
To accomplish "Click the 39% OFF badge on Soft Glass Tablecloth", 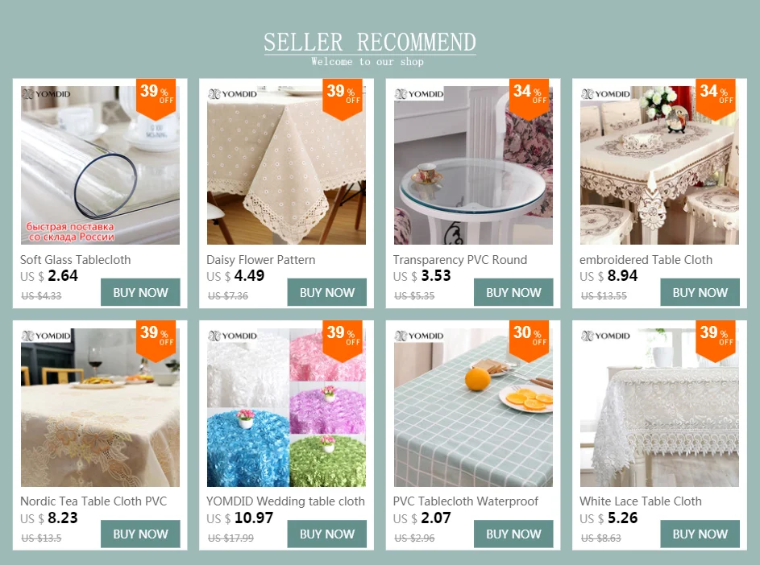I will [x=156, y=99].
